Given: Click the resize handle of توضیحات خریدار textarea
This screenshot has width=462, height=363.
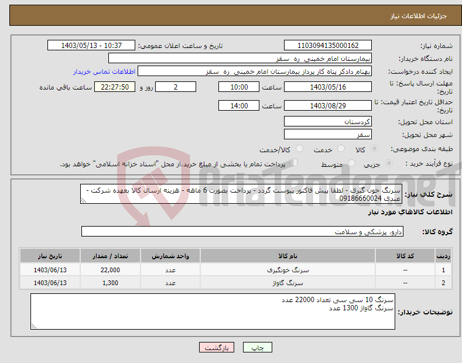Looking at the screenshot, I should point(34,326).
